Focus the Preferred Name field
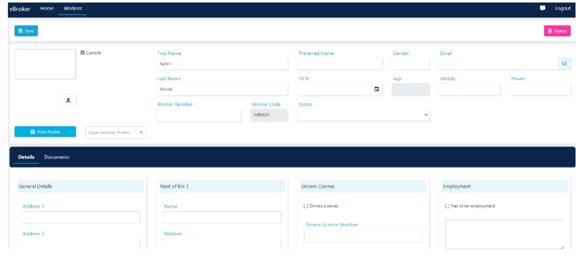587x264 pixels. click(x=340, y=64)
